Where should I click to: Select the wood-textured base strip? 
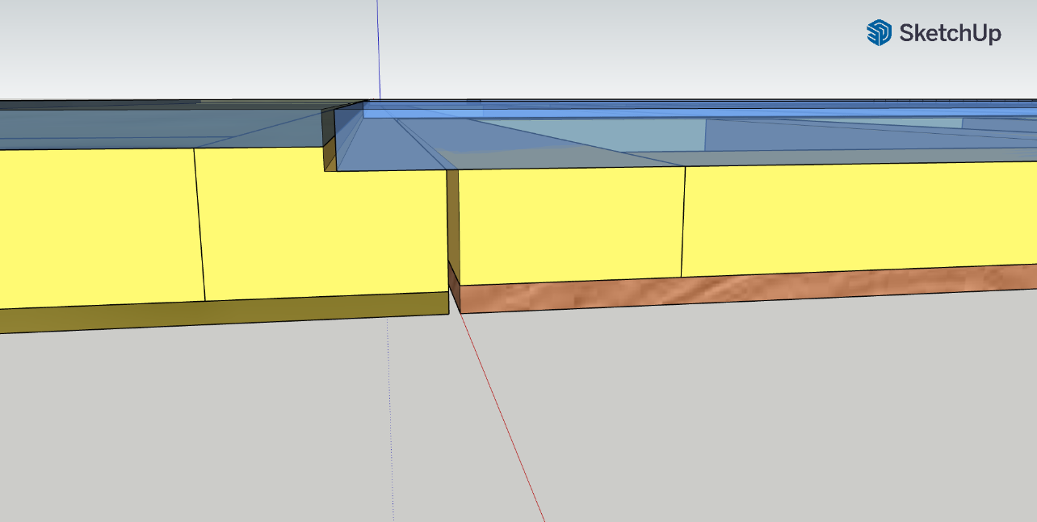727,290
